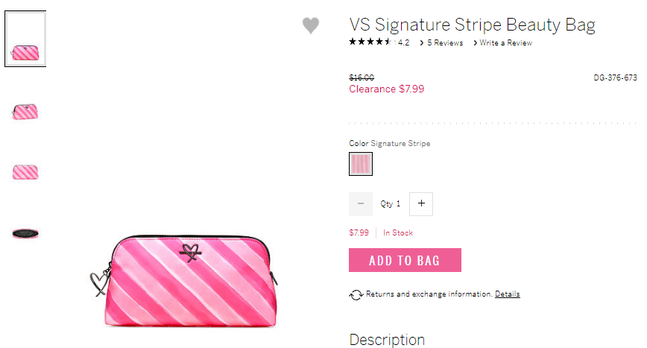Increase quantity with the plus button
This screenshot has width=647, height=348.
pyautogui.click(x=421, y=203)
